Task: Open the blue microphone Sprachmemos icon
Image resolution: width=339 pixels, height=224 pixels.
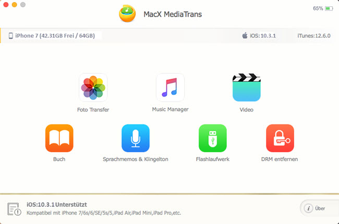Action: [x=135, y=138]
